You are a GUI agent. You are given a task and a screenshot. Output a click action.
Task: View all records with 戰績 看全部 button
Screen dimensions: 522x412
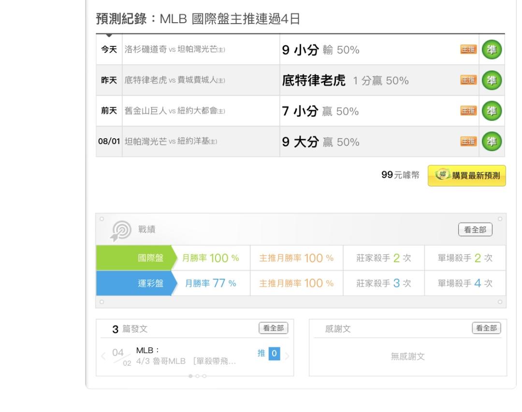click(475, 230)
